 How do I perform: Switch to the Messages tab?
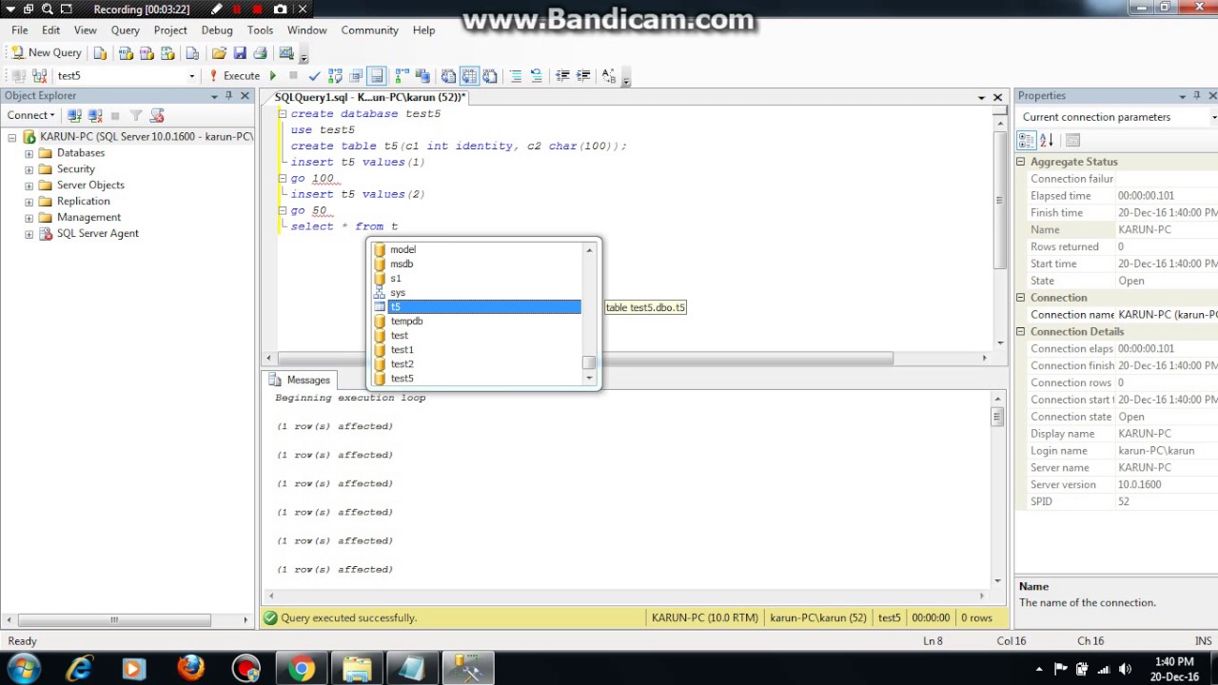299,380
